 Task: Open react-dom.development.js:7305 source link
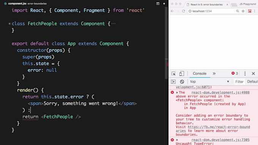(220, 140)
